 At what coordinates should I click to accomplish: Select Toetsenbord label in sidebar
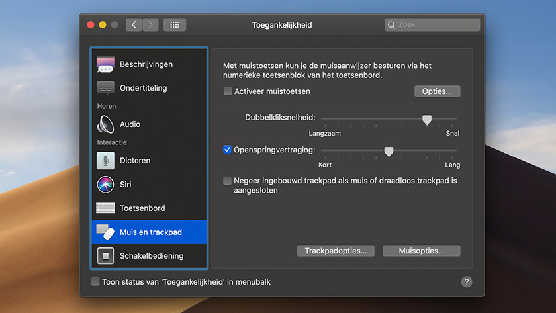[142, 208]
